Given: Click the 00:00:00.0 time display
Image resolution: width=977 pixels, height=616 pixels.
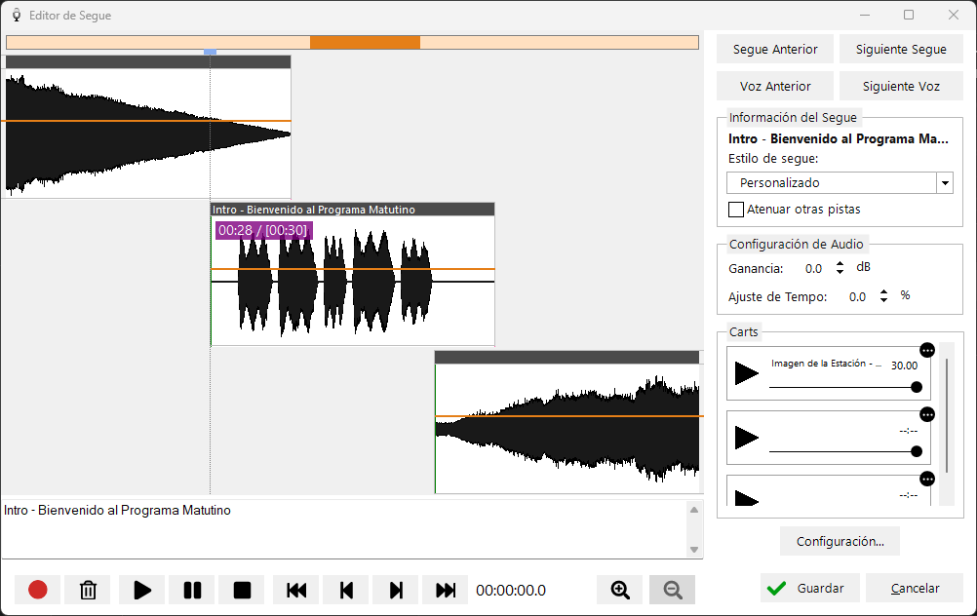Looking at the screenshot, I should pos(511,591).
